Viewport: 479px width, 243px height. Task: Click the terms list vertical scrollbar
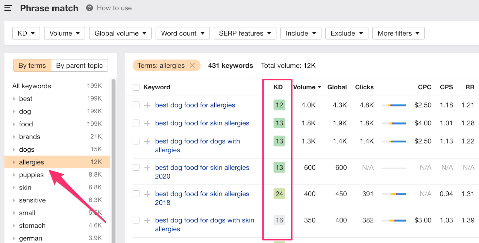113,161
